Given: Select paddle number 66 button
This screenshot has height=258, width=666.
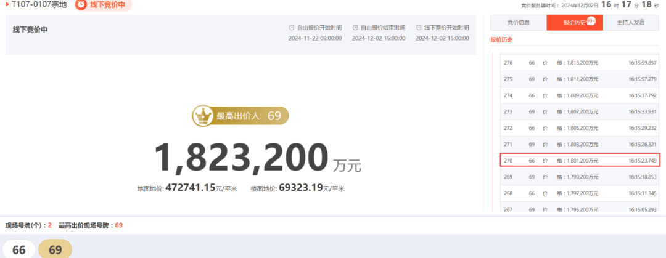Looking at the screenshot, I should point(19,249).
